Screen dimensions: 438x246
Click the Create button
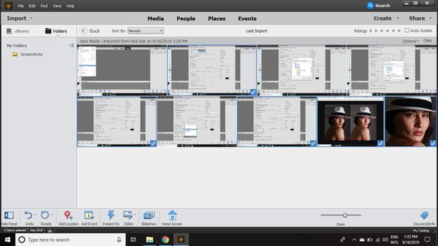tap(383, 18)
